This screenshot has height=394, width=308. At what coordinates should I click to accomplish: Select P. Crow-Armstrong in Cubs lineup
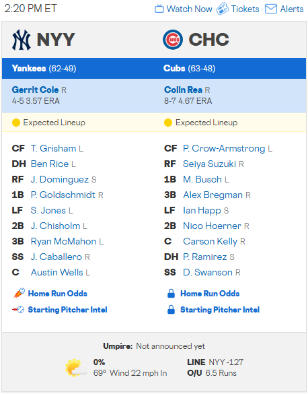224,148
